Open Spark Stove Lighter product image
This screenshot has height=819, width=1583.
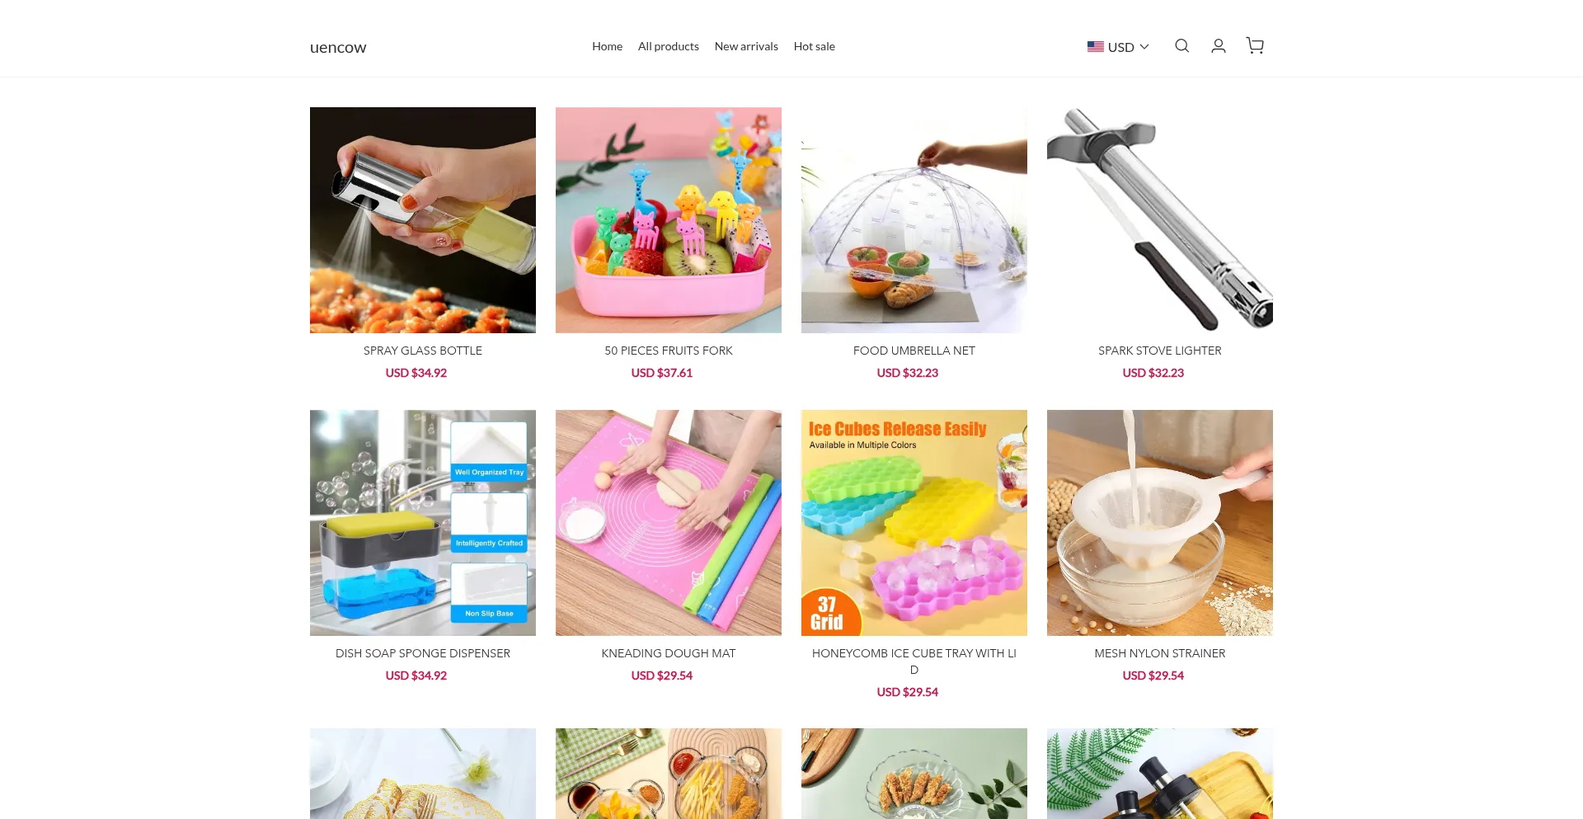tap(1160, 220)
